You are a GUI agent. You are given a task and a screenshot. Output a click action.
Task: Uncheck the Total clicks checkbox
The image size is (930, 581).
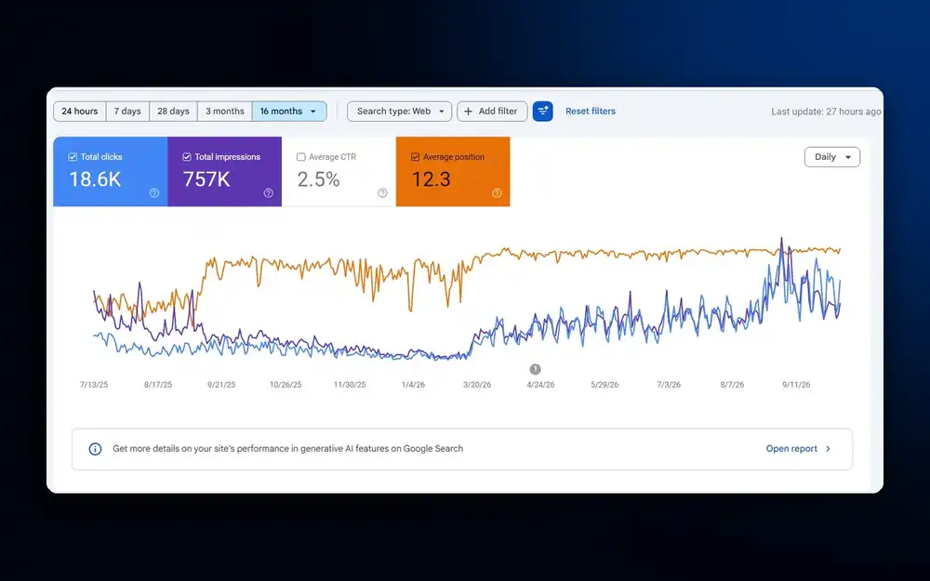point(73,157)
